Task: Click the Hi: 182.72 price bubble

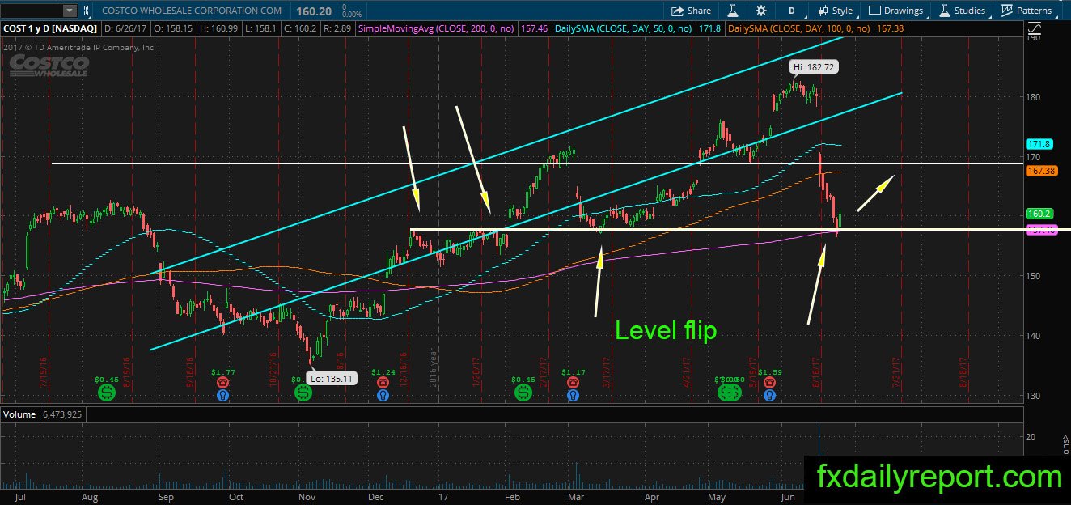Action: [813, 67]
